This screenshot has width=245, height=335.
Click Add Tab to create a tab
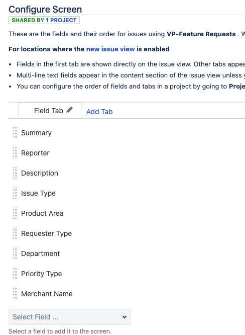[x=99, y=112]
